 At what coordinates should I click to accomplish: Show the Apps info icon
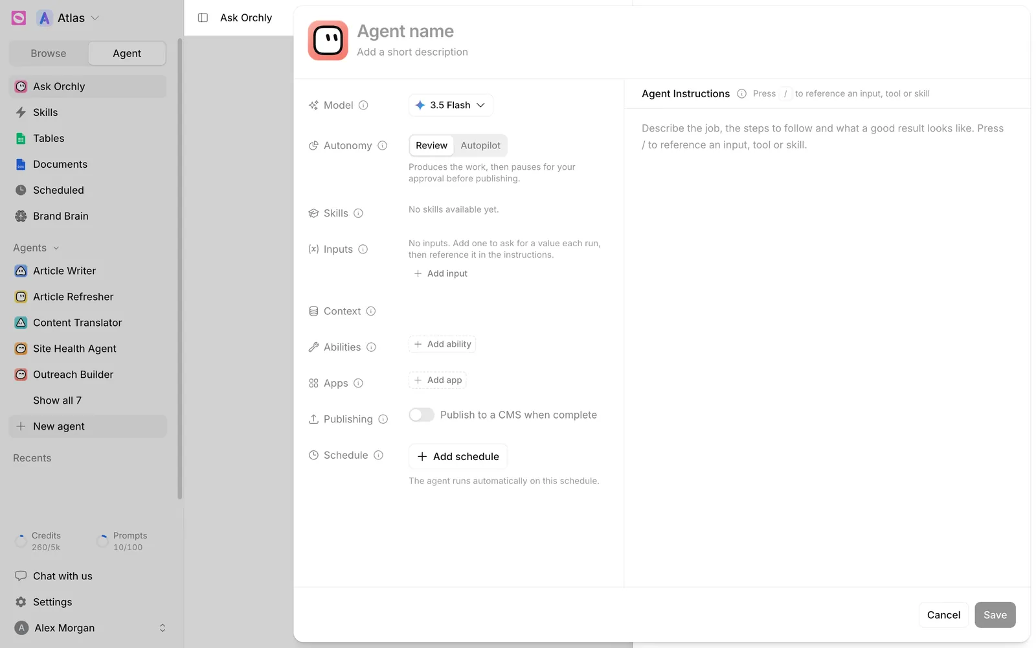point(358,383)
